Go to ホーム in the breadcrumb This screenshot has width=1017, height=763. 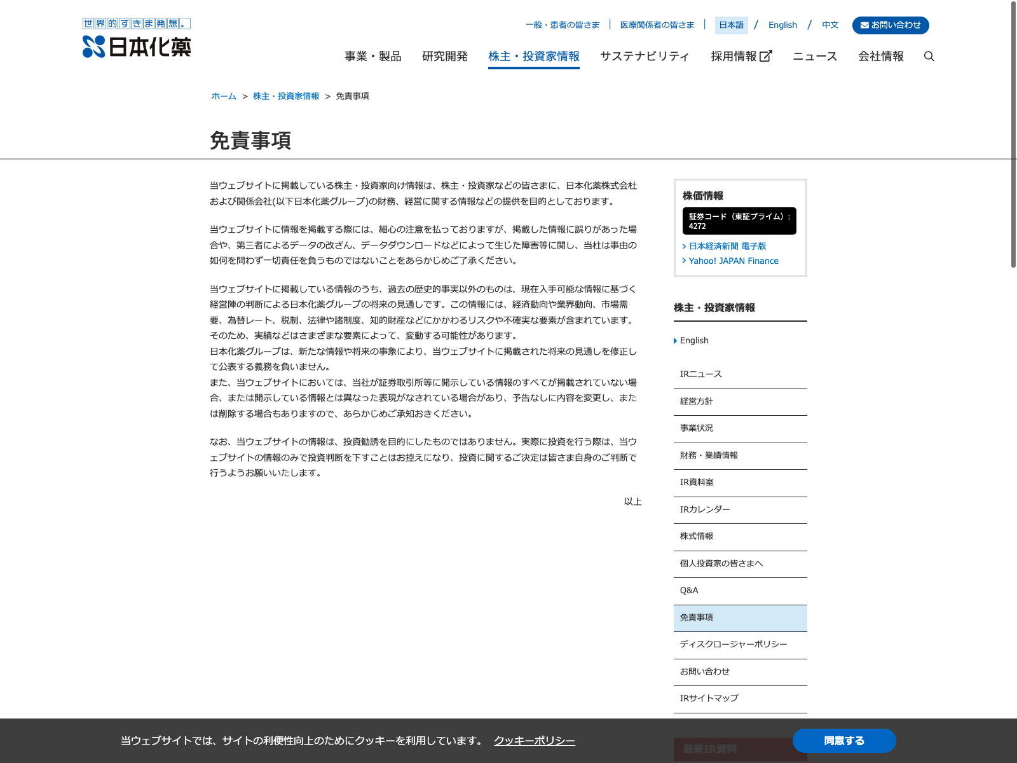224,96
